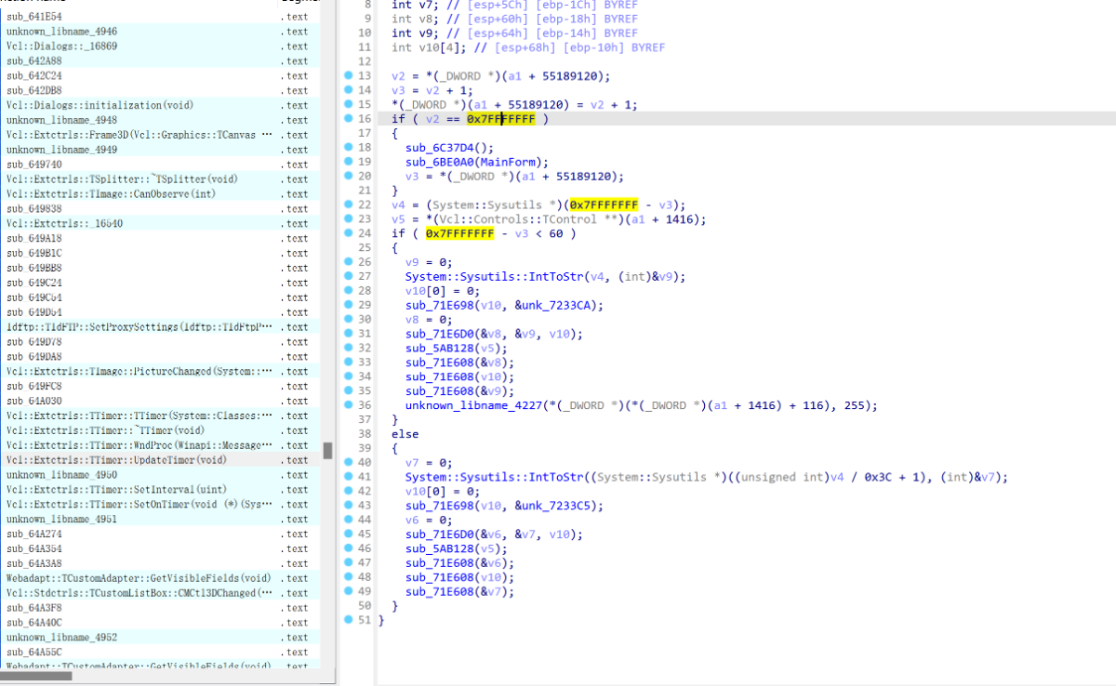Toggle breakpoint dot on line 22
Viewport: 1116px width, 686px height.
[348, 204]
